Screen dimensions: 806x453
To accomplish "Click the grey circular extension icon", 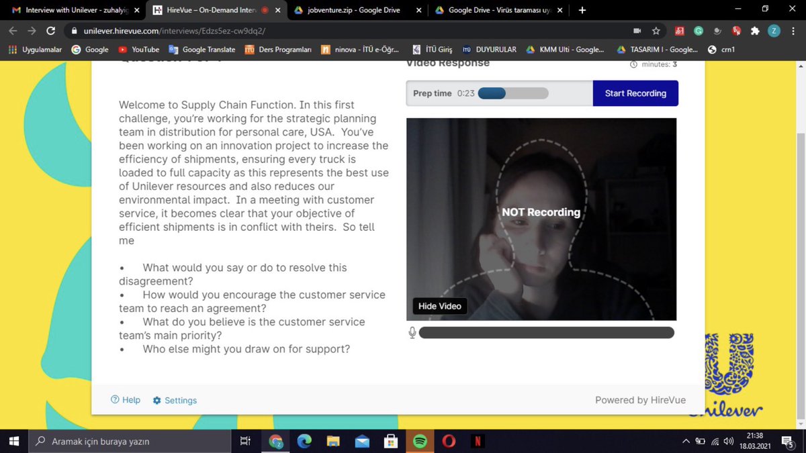I will click(717, 31).
